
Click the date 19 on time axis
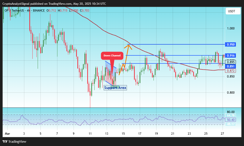(x=156, y=134)
